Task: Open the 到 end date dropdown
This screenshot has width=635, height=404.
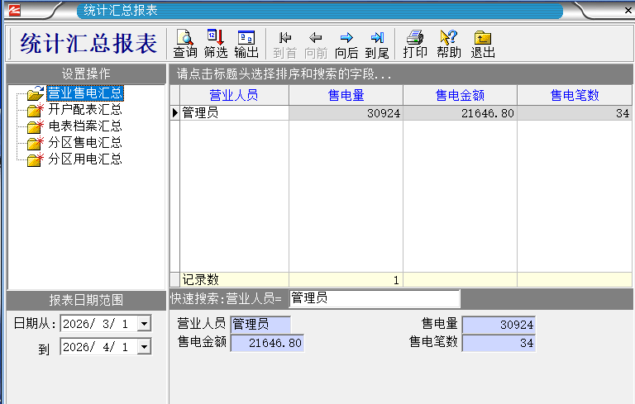Action: point(145,347)
